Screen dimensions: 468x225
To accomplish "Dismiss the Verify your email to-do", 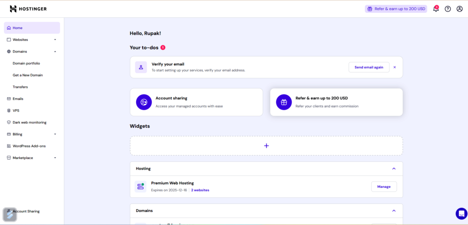I will pyautogui.click(x=394, y=67).
